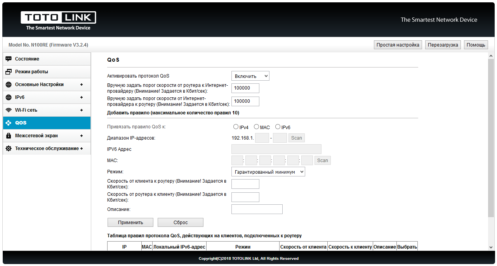Expand Техническое обслуживание plus sign
The height and width of the screenshot is (266, 497).
82,149
